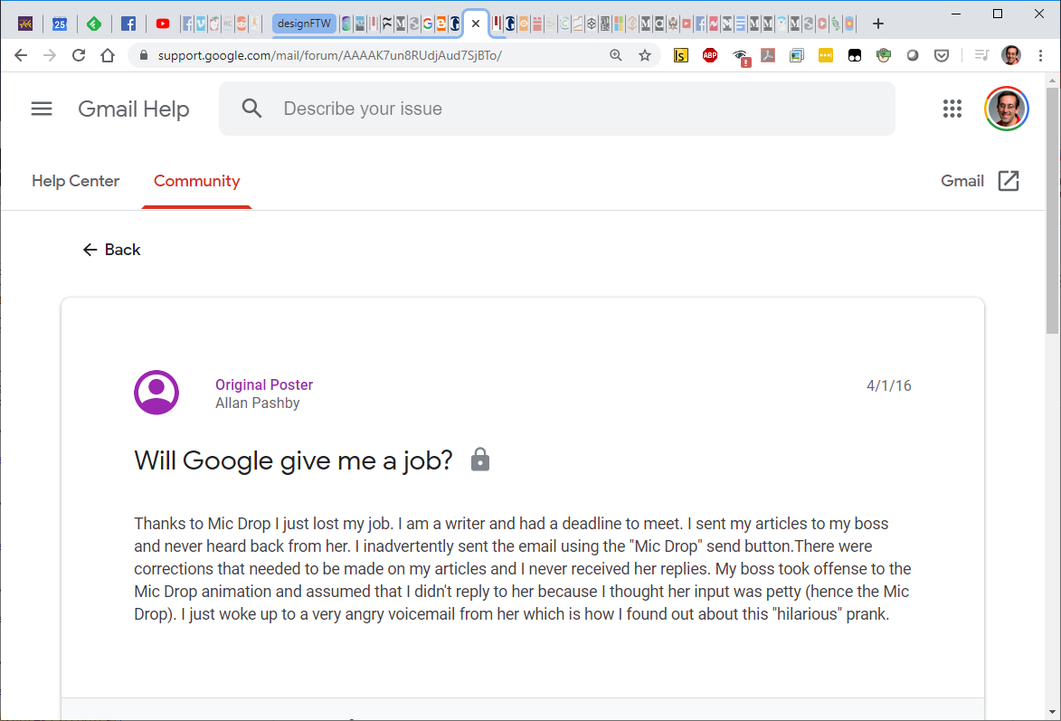Bookmark this page with star icon
1061x721 pixels.
[645, 55]
